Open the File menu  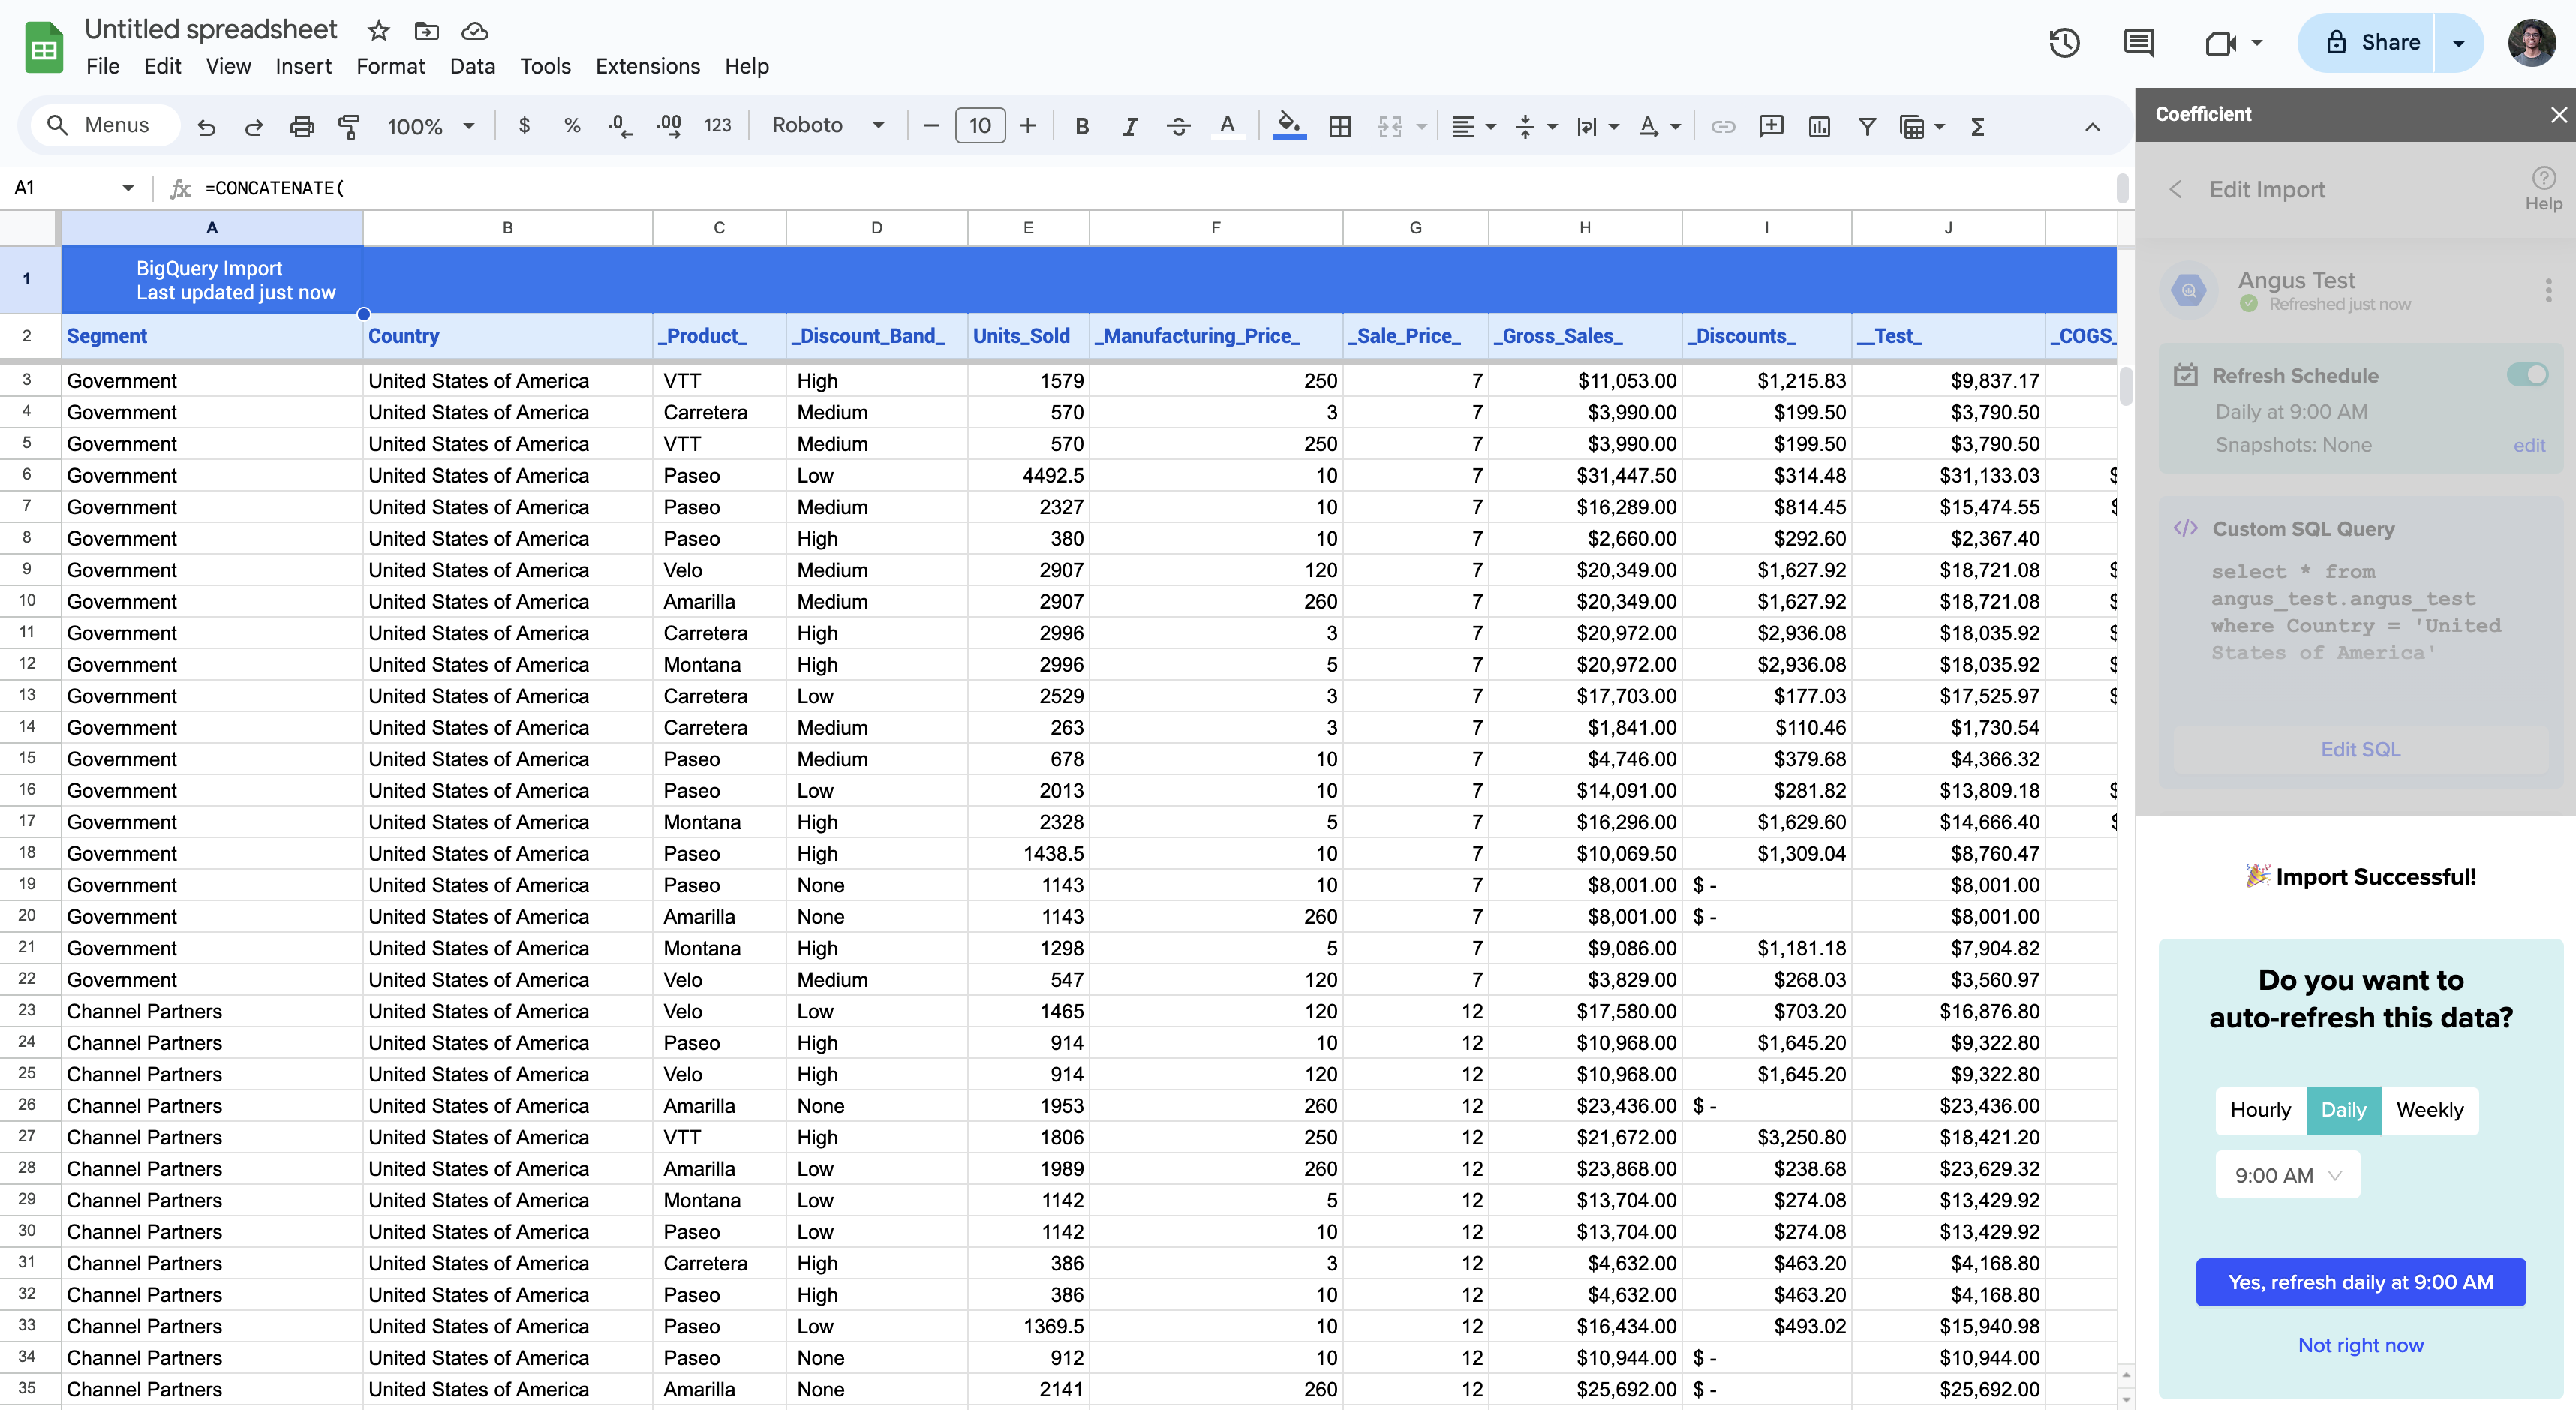point(102,66)
